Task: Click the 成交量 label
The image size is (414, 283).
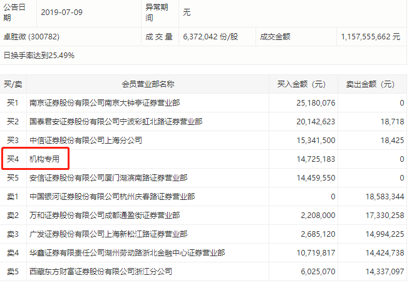Action: pos(159,37)
